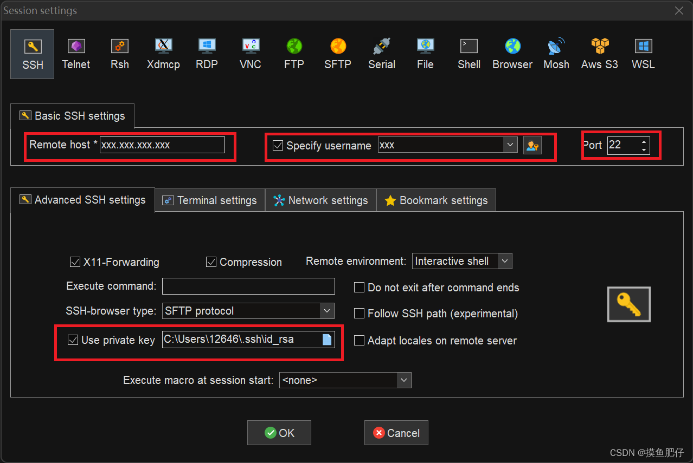The image size is (693, 463).
Task: Open the Network settings tab
Action: 320,200
